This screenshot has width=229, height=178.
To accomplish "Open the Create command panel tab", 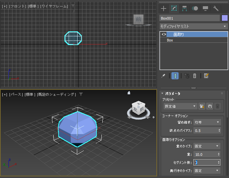I will pyautogui.click(x=164, y=8).
